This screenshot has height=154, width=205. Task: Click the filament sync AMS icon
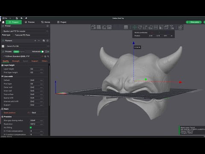(44, 41)
